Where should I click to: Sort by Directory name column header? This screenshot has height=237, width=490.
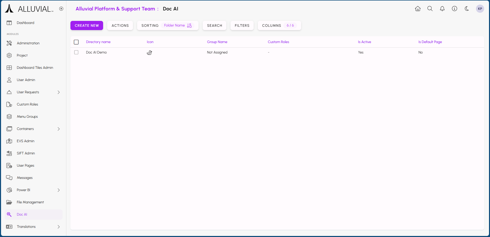pos(98,42)
